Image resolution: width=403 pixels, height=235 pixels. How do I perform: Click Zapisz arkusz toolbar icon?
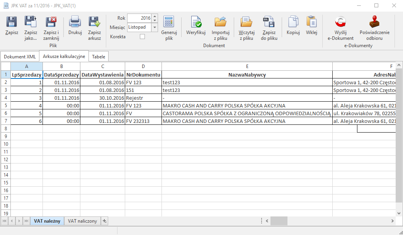click(x=94, y=22)
